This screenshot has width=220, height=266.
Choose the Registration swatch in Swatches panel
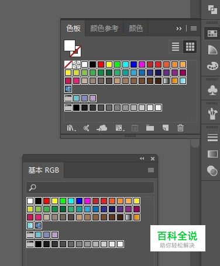pyautogui.click(x=76, y=64)
